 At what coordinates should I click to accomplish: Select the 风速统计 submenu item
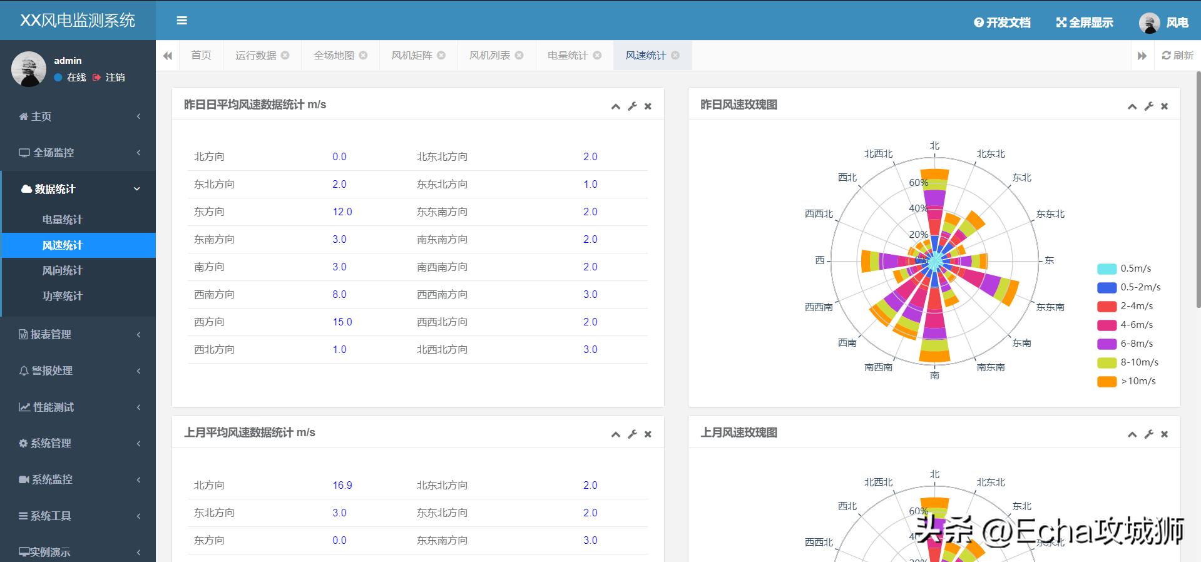78,245
